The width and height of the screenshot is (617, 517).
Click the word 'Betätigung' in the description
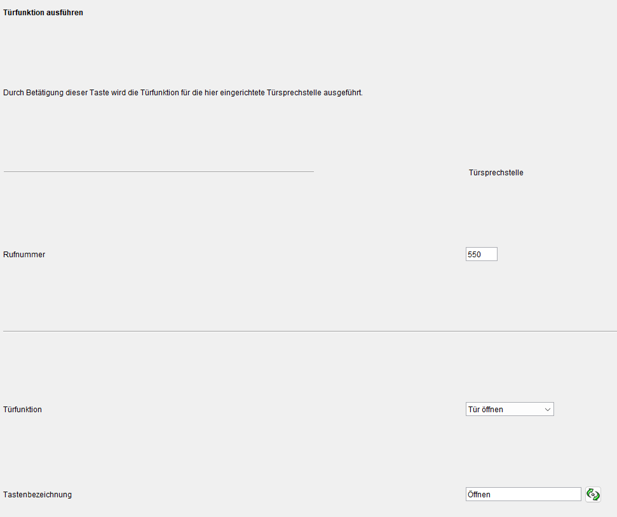coord(45,93)
